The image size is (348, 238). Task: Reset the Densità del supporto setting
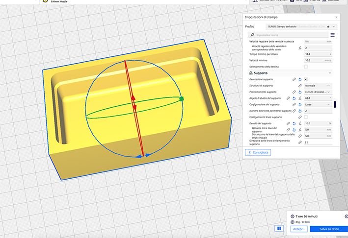[x=294, y=123]
